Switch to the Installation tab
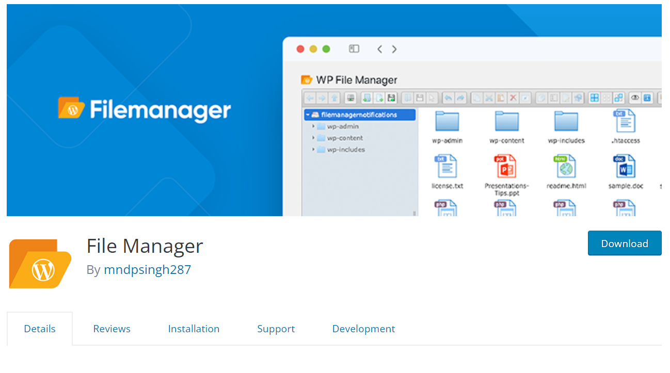The height and width of the screenshot is (373, 670). [x=194, y=329]
